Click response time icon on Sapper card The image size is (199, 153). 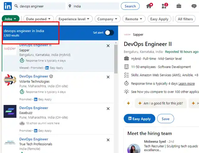22,60
